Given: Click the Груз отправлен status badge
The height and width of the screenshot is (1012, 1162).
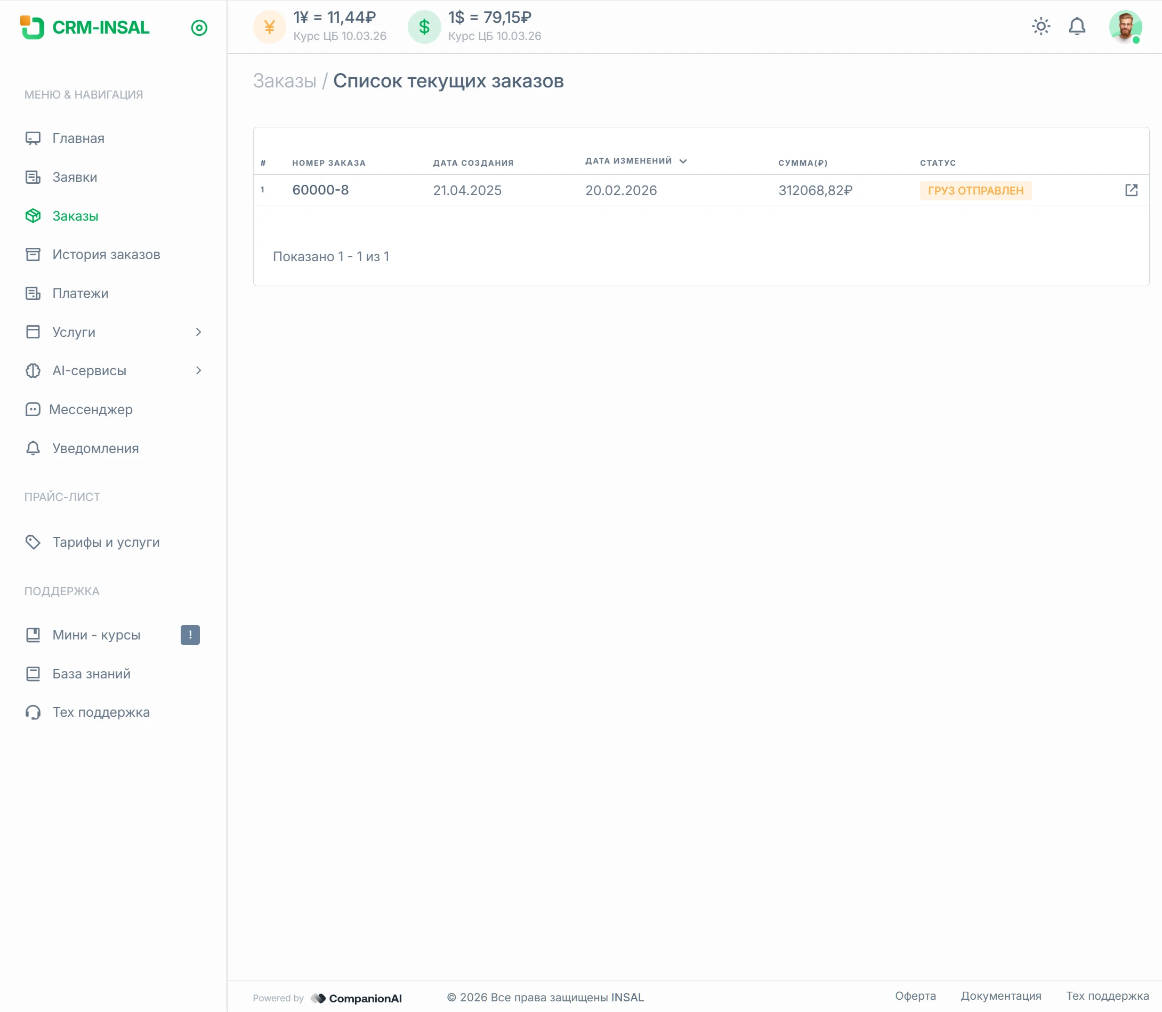Looking at the screenshot, I should point(975,191).
